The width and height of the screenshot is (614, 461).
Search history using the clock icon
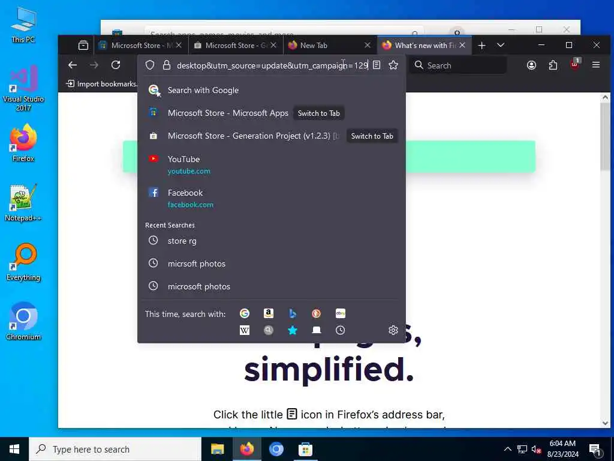click(x=341, y=330)
